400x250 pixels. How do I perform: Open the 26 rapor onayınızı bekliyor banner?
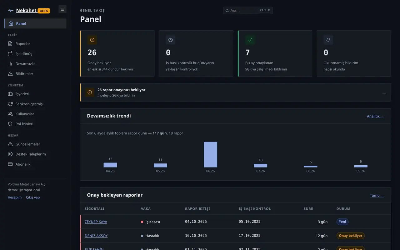(236, 92)
